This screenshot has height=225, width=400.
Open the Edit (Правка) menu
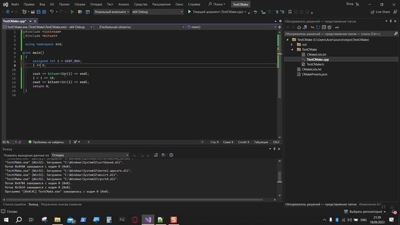pyautogui.click(x=29, y=4)
